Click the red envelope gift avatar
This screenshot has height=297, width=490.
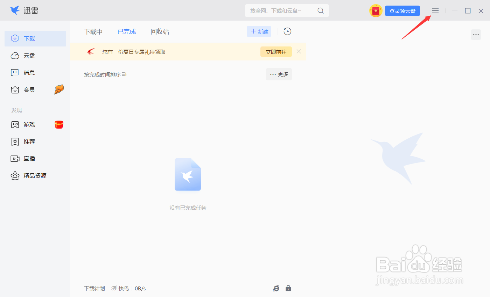click(x=376, y=11)
